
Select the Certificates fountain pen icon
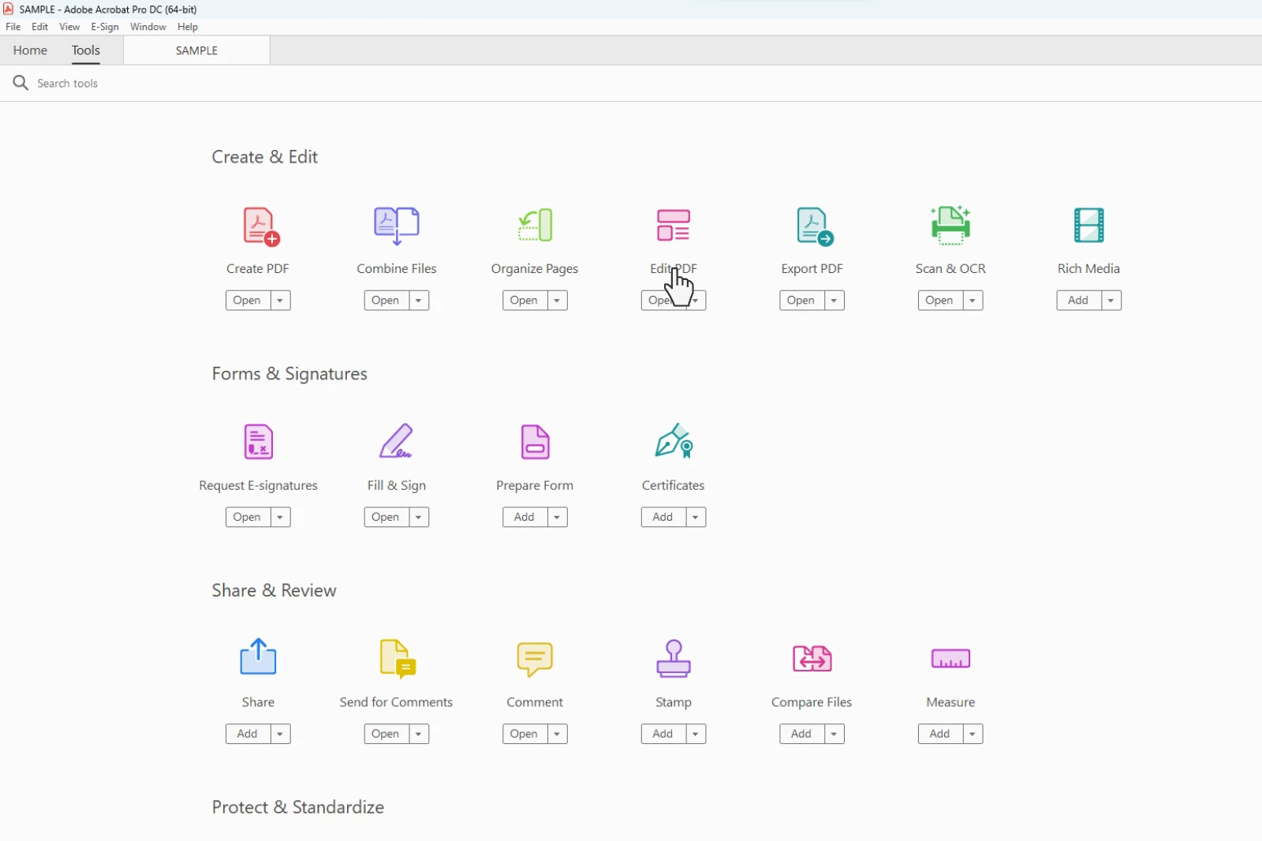(674, 441)
